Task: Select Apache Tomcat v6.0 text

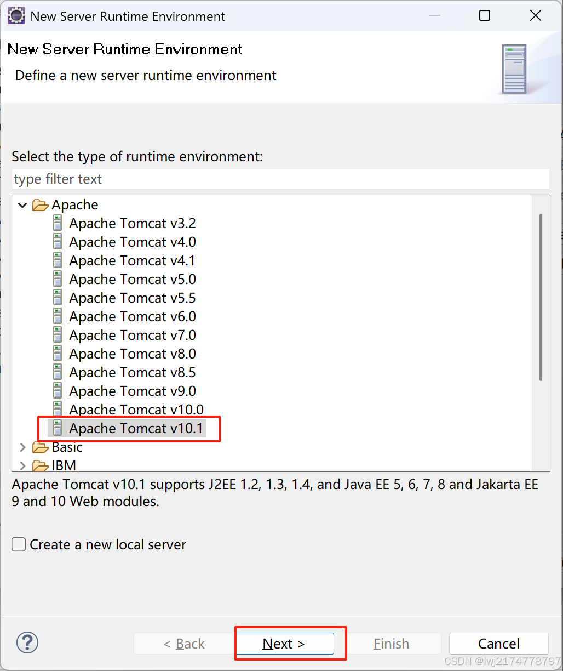Action: (x=133, y=316)
